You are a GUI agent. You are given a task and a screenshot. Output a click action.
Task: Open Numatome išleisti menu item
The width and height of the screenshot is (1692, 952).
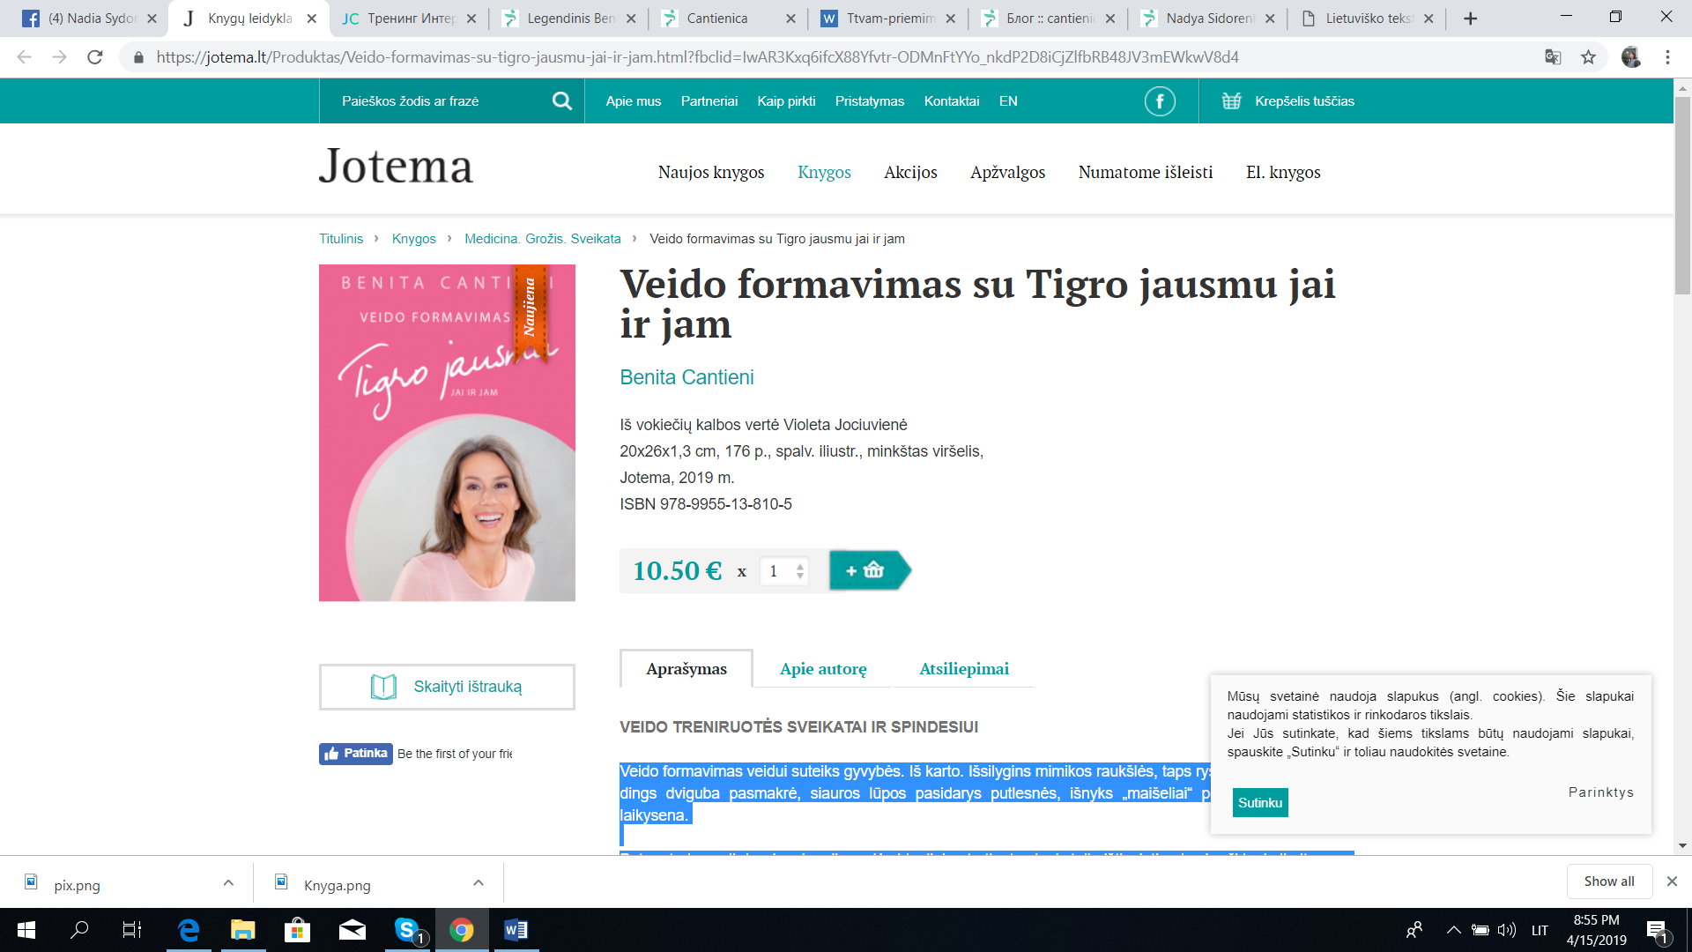click(x=1146, y=173)
